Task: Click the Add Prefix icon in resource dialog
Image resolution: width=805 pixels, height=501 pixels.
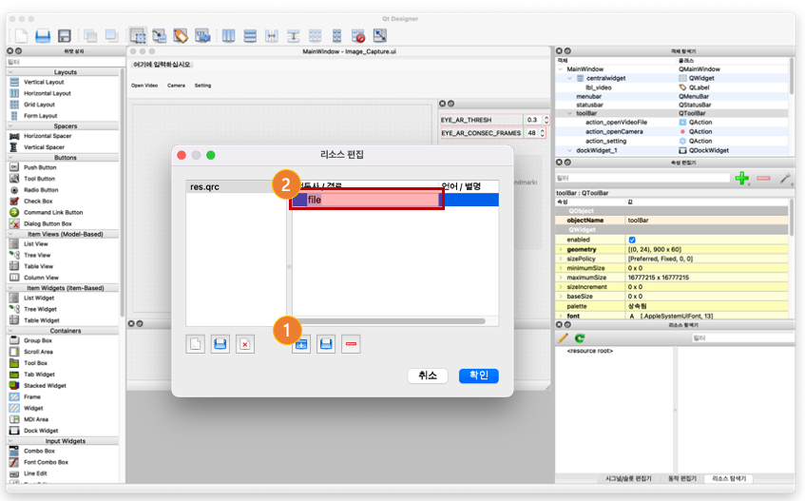Action: click(x=301, y=344)
